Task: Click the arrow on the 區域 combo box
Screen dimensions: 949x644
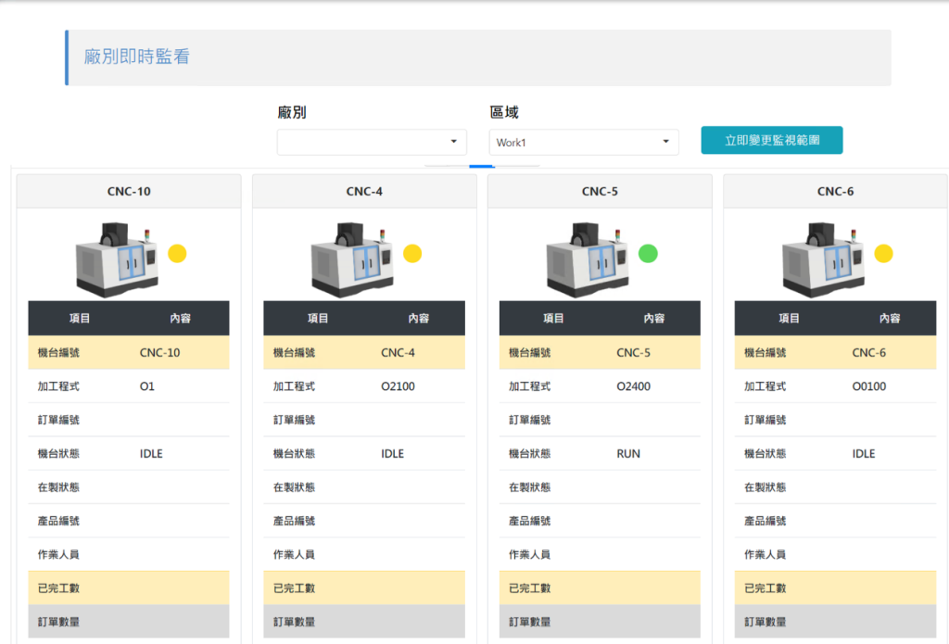Action: [665, 142]
